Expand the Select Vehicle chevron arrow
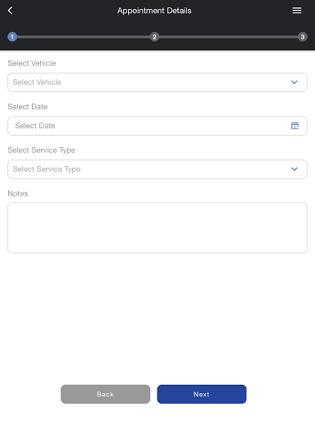The width and height of the screenshot is (315, 421). pyautogui.click(x=294, y=82)
